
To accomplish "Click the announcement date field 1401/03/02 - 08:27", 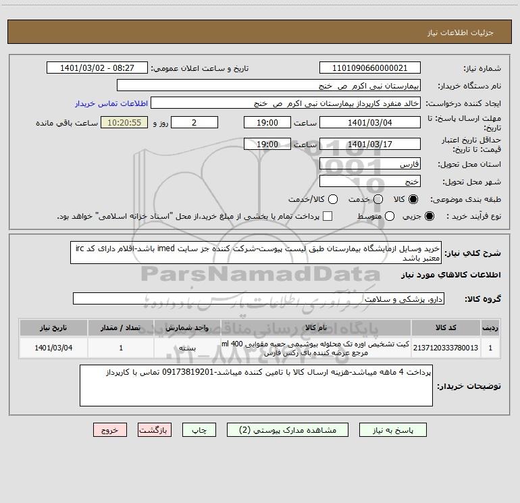I will pyautogui.click(x=97, y=68).
